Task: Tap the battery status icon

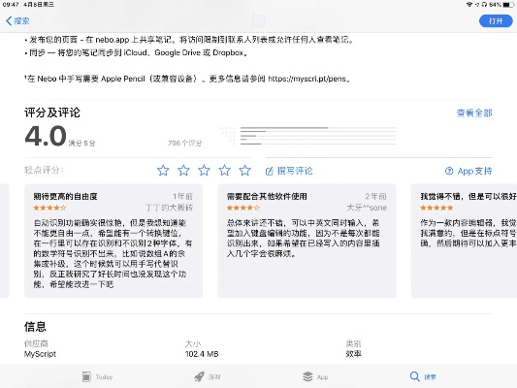Action: coord(508,5)
